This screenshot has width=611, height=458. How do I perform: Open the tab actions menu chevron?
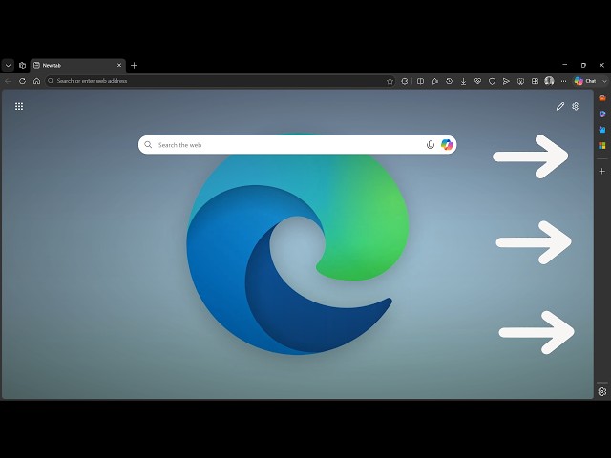[8, 66]
